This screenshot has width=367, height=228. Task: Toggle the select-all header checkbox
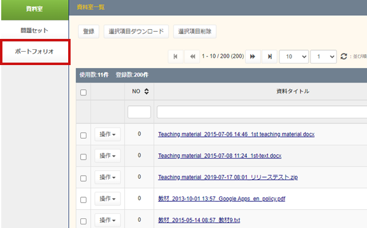click(x=83, y=92)
